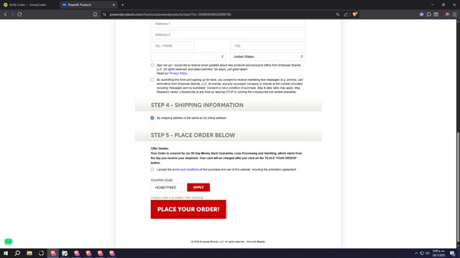This screenshot has width=460, height=258.
Task: Click the page vertical scrollbar thumb
Action: coord(458,187)
